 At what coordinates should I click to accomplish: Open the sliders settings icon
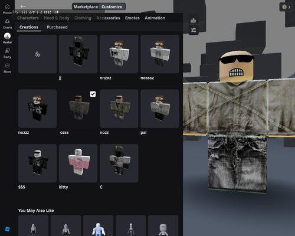(194, 30)
